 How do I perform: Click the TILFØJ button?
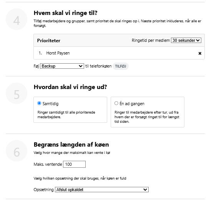pyautogui.click(x=121, y=66)
